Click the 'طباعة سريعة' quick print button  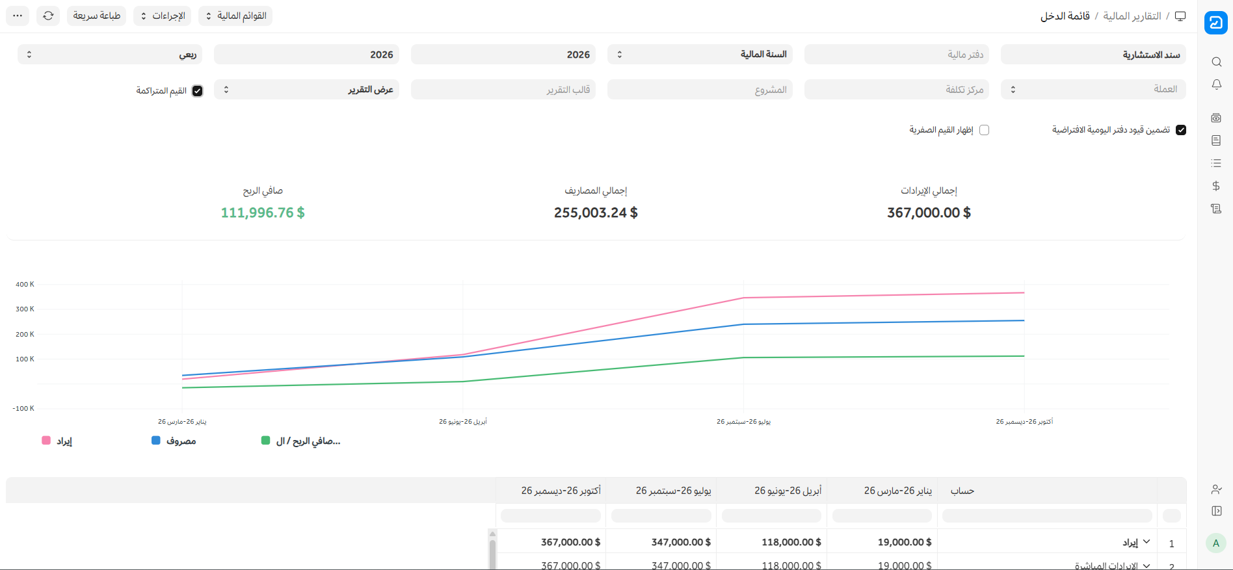pyautogui.click(x=96, y=16)
